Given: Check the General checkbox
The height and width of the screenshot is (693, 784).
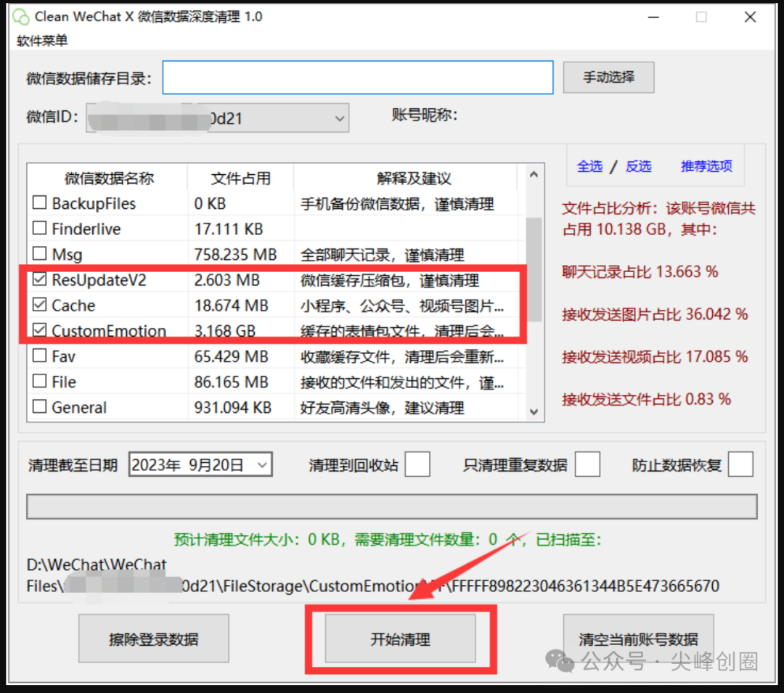Looking at the screenshot, I should point(39,406).
